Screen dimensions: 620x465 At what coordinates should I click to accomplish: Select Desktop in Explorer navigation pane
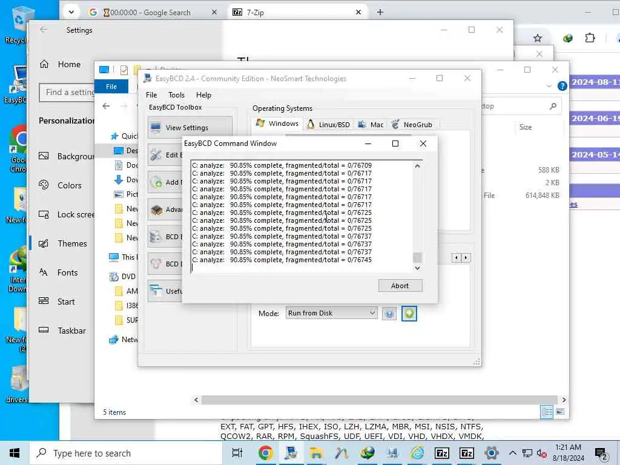point(126,151)
